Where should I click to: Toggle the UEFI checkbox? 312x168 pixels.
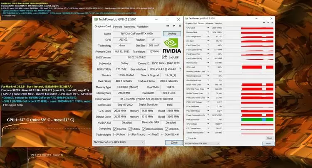point(171,57)
